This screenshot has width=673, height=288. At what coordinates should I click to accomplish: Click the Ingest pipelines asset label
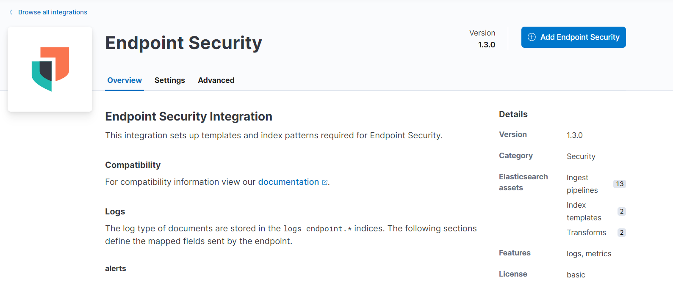coord(582,184)
